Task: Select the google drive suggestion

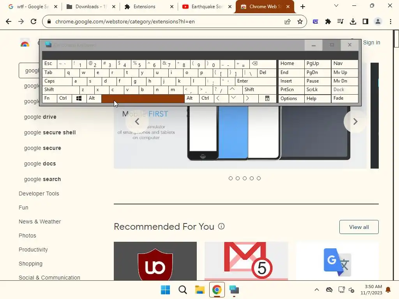Action: point(40,117)
